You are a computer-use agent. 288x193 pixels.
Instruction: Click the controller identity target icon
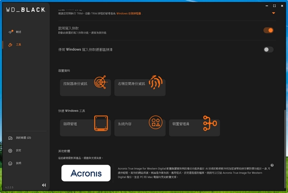pos(101,82)
